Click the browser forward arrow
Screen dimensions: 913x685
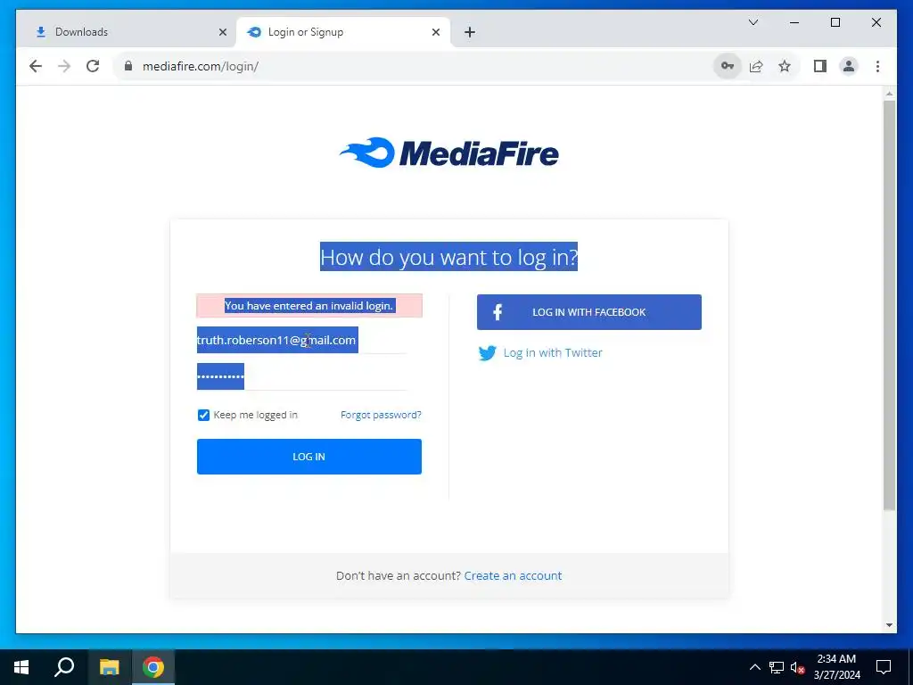(x=64, y=66)
